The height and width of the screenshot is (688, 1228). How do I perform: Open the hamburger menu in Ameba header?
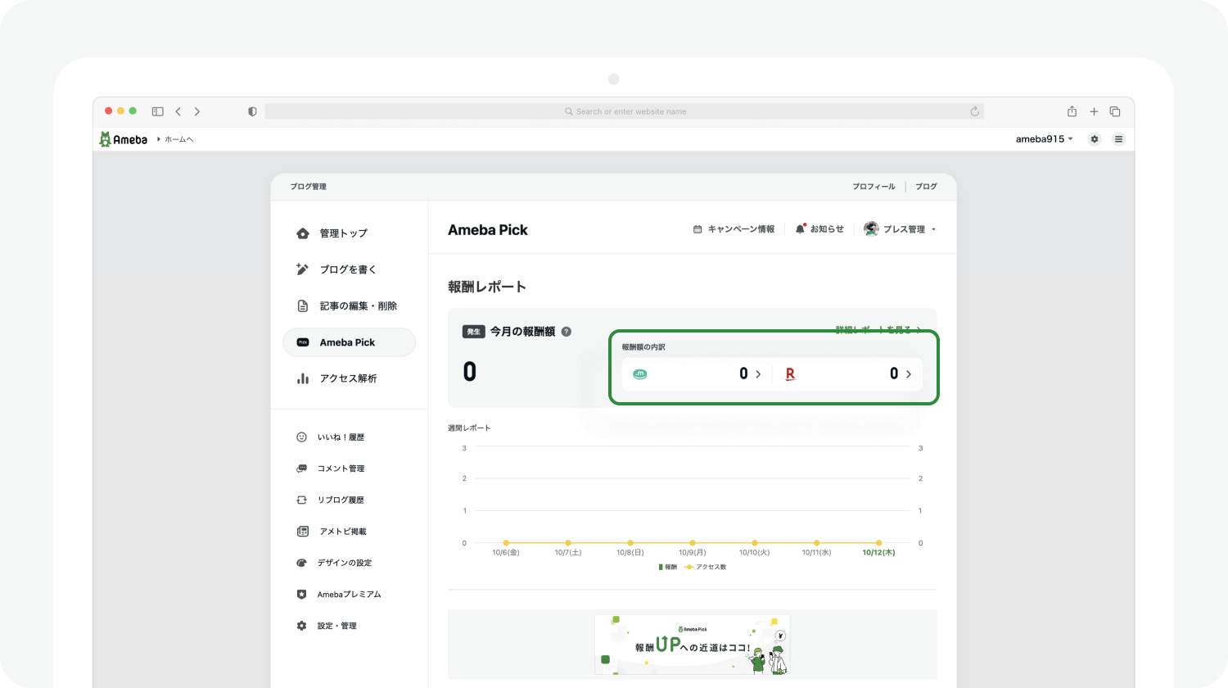[x=1118, y=139]
